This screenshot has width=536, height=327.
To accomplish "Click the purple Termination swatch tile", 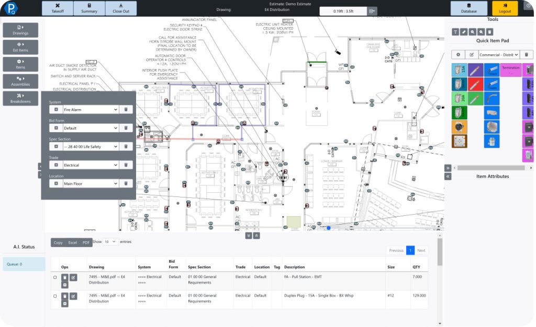I will pos(510,70).
